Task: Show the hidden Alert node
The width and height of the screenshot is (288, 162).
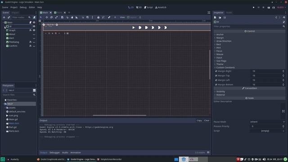Action: pyautogui.click(x=34, y=38)
